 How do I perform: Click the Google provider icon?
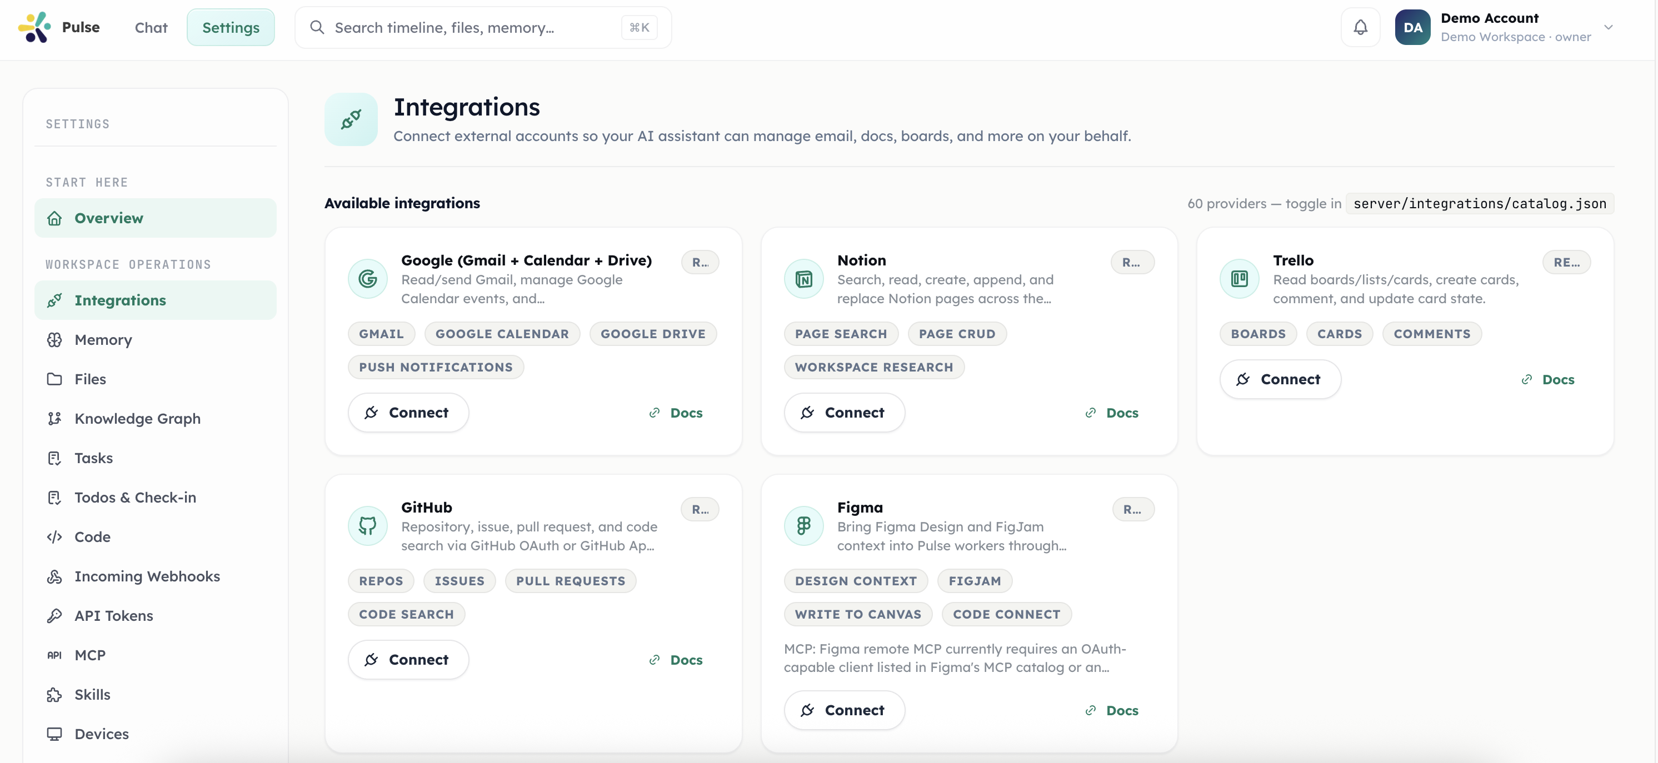(x=367, y=279)
